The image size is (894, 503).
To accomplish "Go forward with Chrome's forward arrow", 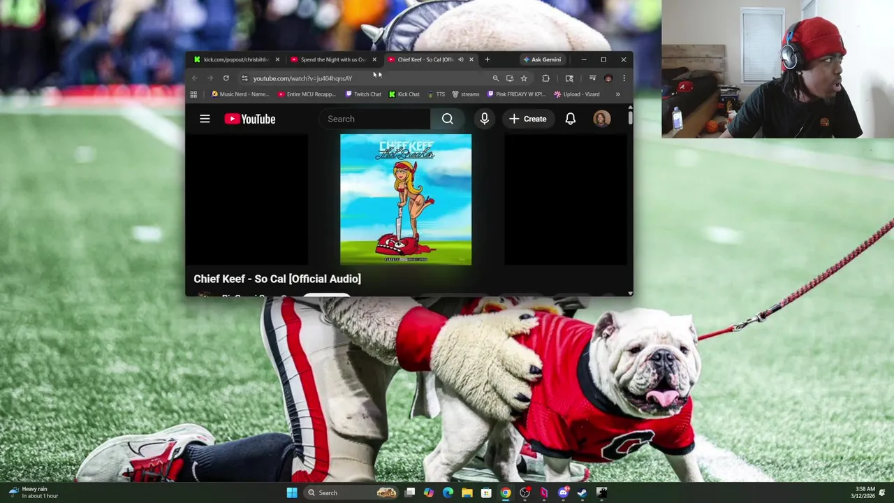I will (210, 78).
